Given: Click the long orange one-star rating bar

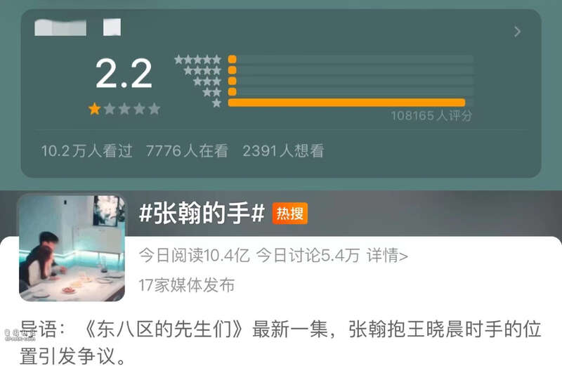Looking at the screenshot, I should point(346,103).
